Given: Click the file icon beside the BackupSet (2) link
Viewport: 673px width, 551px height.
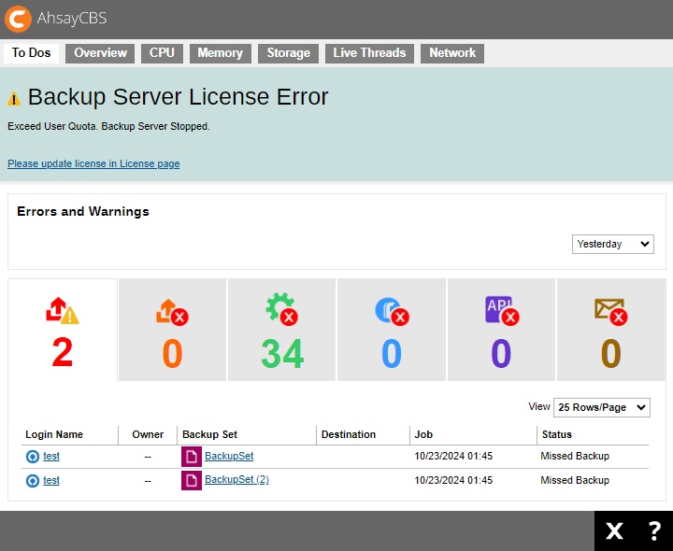Looking at the screenshot, I should click(192, 481).
